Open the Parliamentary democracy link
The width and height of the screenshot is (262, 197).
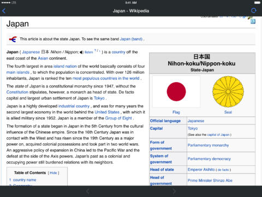click(x=209, y=159)
